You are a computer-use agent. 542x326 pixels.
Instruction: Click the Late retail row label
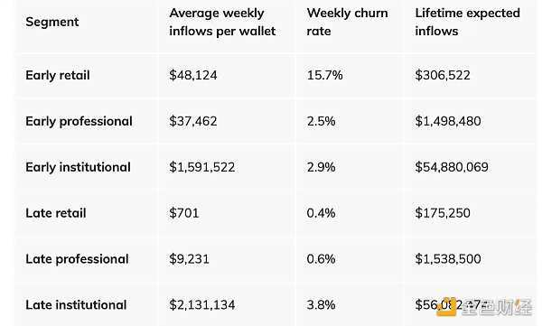[x=56, y=213]
